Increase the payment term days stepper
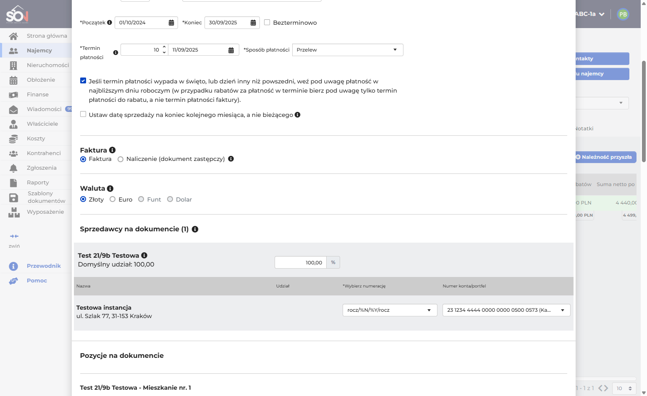 tap(164, 47)
